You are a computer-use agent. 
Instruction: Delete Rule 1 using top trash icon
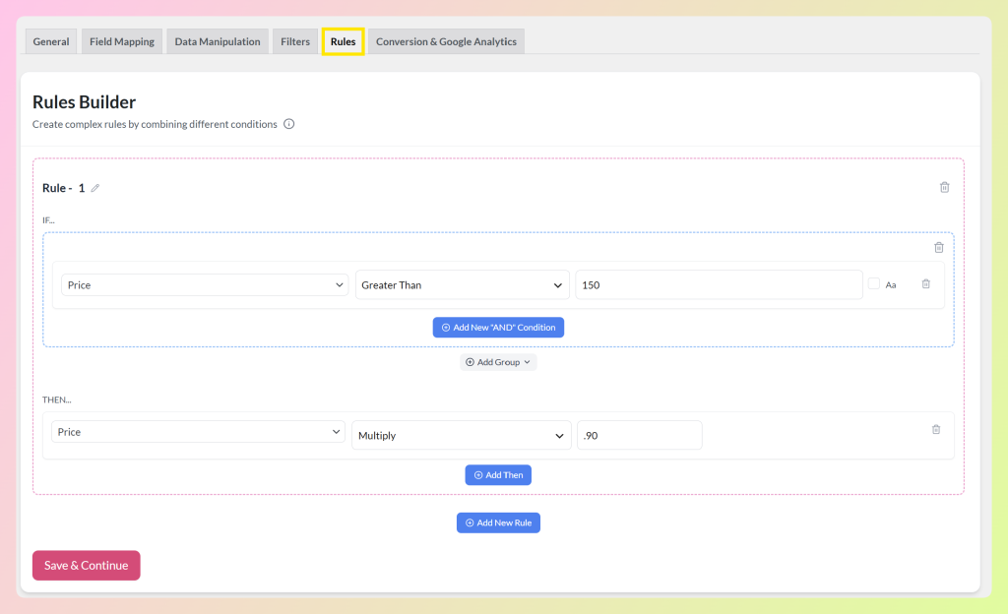[x=944, y=188]
